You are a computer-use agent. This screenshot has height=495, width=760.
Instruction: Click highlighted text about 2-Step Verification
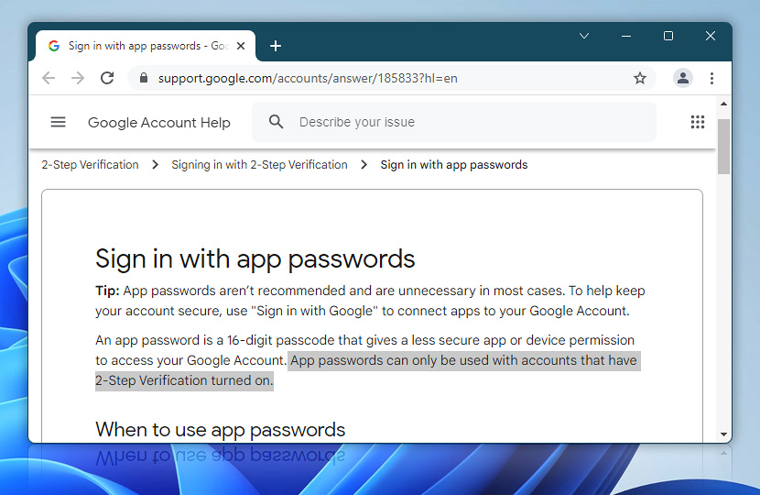(367, 370)
